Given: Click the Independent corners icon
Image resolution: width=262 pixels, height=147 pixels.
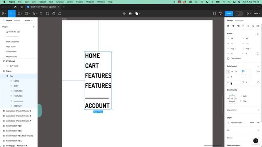Looking at the screenshot, I should click(x=258, y=53).
